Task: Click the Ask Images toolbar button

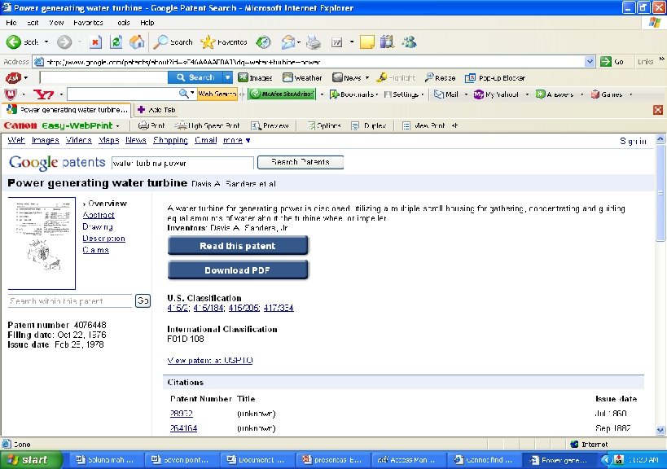Action: (255, 78)
